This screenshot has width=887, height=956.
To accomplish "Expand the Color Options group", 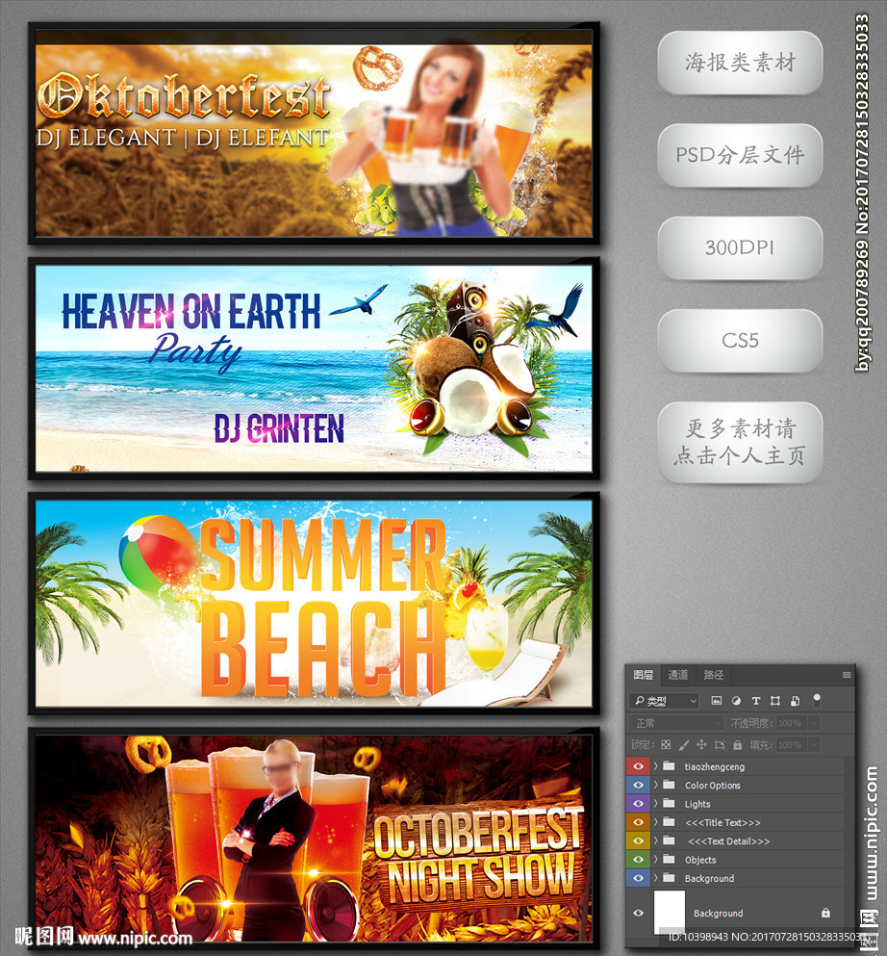I will pyautogui.click(x=656, y=786).
